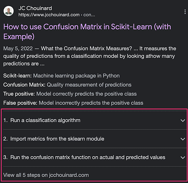188x183 pixels.
Task: Click the False positive label
Action: (x=20, y=103)
